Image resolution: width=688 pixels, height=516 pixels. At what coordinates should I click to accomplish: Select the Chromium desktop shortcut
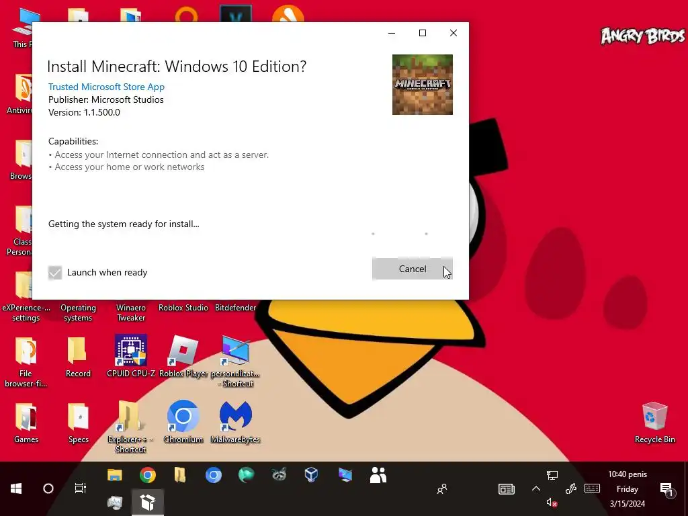click(183, 422)
